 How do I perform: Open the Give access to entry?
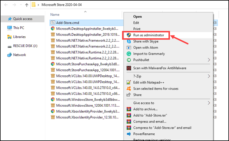[x=143, y=103]
